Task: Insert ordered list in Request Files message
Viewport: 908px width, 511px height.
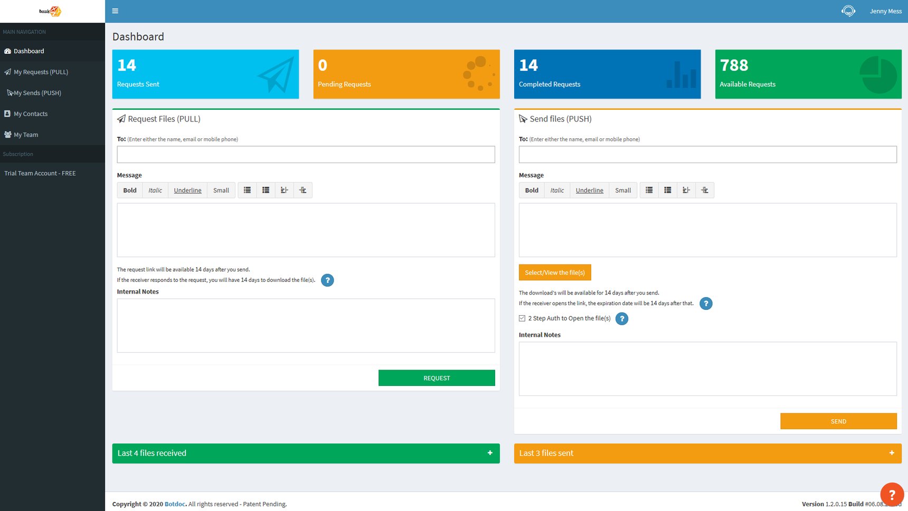Action: click(x=266, y=191)
